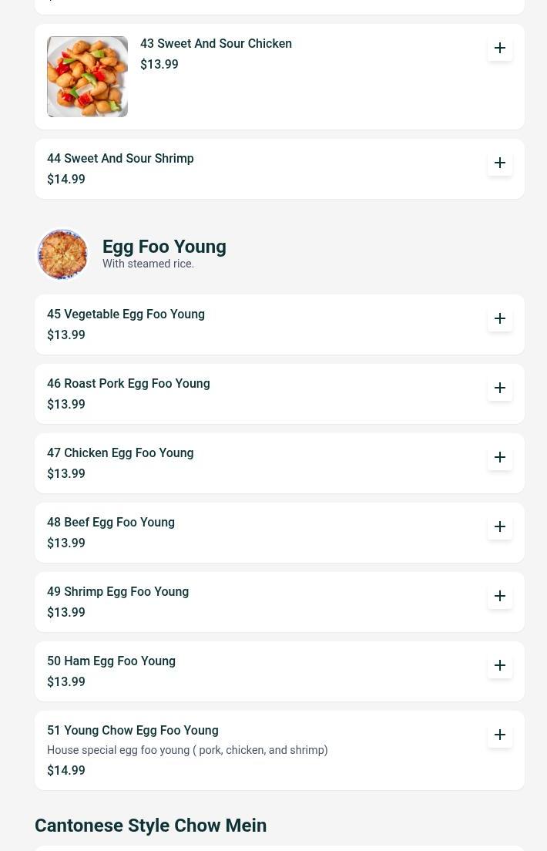The image size is (547, 851).
Task: Select the 47 Chicken Egg Foo Young title
Action: coord(120,453)
